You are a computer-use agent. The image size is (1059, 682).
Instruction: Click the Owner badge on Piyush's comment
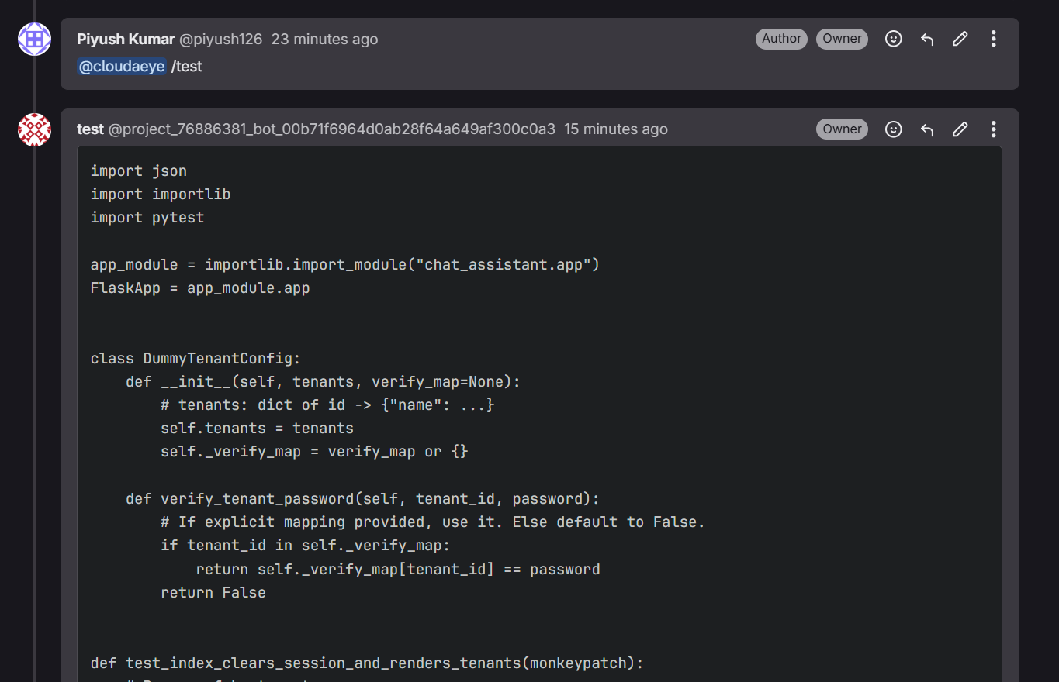(842, 38)
